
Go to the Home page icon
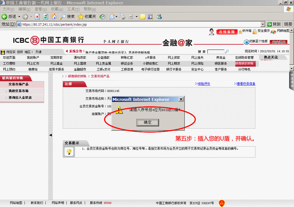(54, 17)
